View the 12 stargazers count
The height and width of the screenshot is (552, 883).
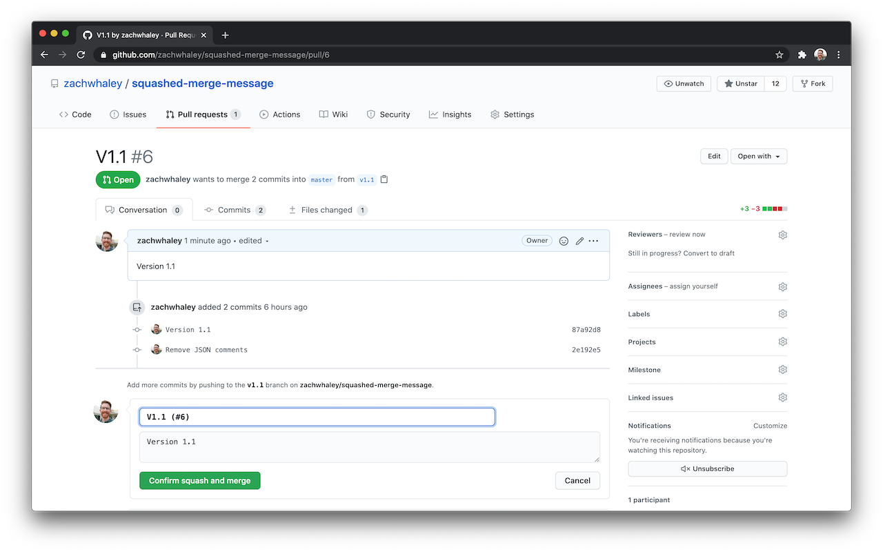click(775, 83)
